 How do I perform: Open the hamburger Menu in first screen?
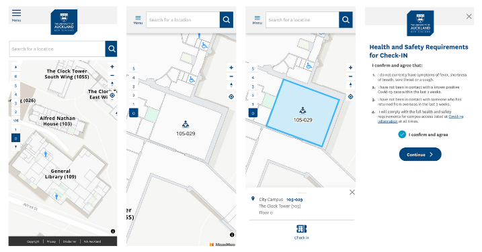16,15
